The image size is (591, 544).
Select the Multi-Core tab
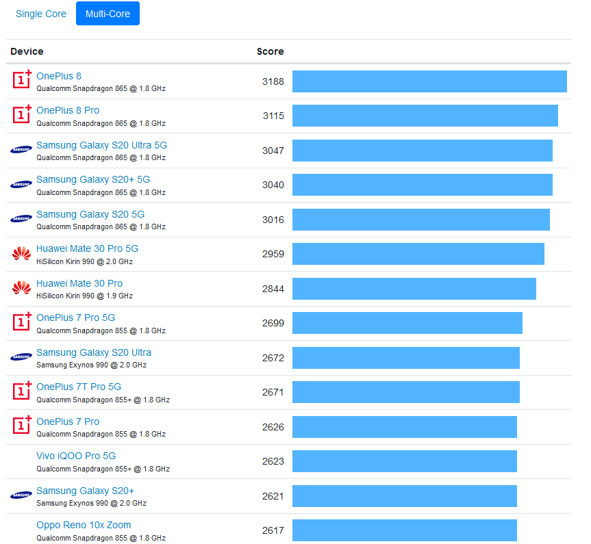point(108,14)
